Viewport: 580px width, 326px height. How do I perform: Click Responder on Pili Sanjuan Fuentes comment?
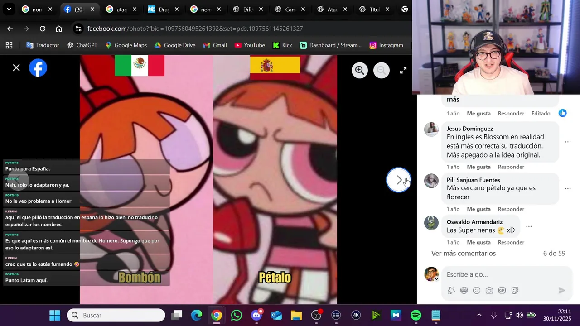(x=511, y=209)
